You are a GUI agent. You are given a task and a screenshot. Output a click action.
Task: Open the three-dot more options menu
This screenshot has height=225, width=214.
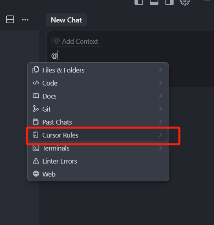pyautogui.click(x=25, y=20)
